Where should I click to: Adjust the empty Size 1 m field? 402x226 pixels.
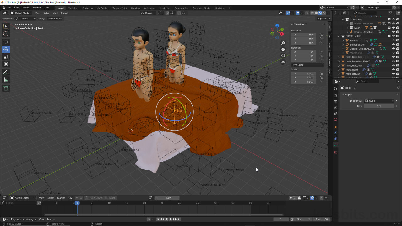click(379, 106)
